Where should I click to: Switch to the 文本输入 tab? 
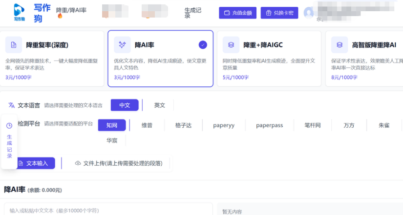click(36, 163)
